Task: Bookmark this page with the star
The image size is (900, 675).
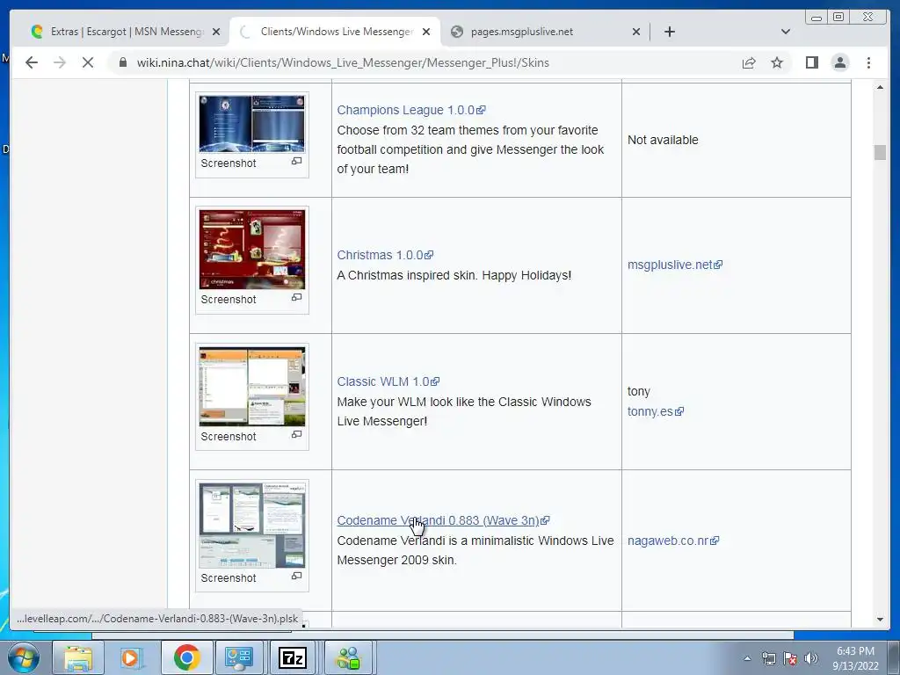Action: click(777, 62)
